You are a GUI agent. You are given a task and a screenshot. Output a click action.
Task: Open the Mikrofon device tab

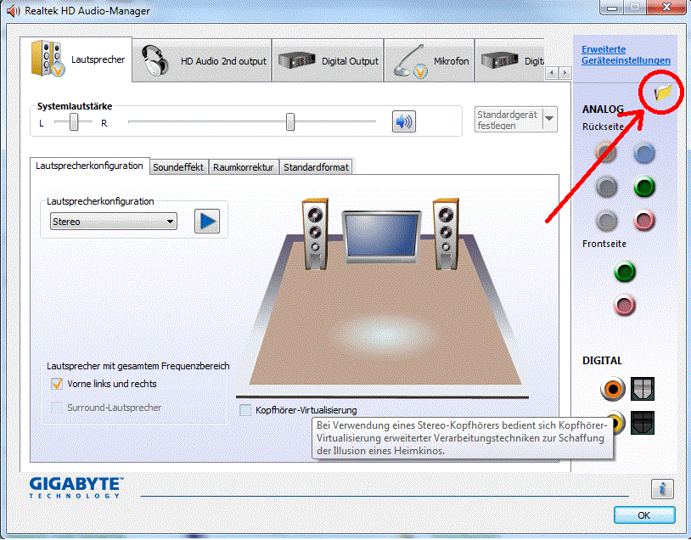[429, 61]
